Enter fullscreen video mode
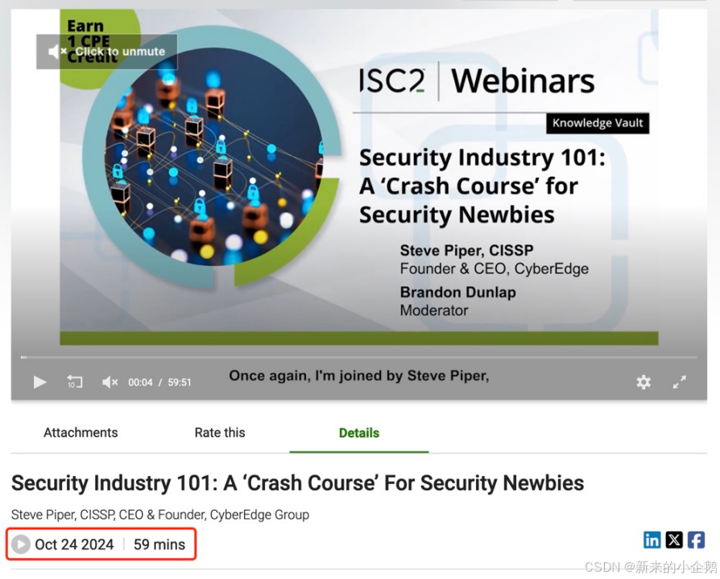The image size is (720, 579). [x=680, y=382]
